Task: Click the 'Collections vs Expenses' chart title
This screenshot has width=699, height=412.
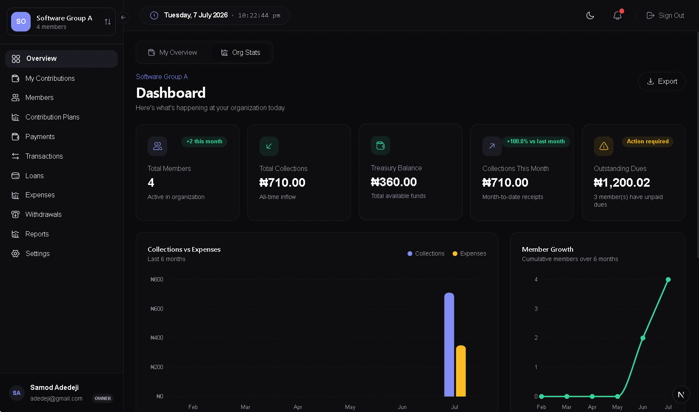Action: click(x=184, y=250)
